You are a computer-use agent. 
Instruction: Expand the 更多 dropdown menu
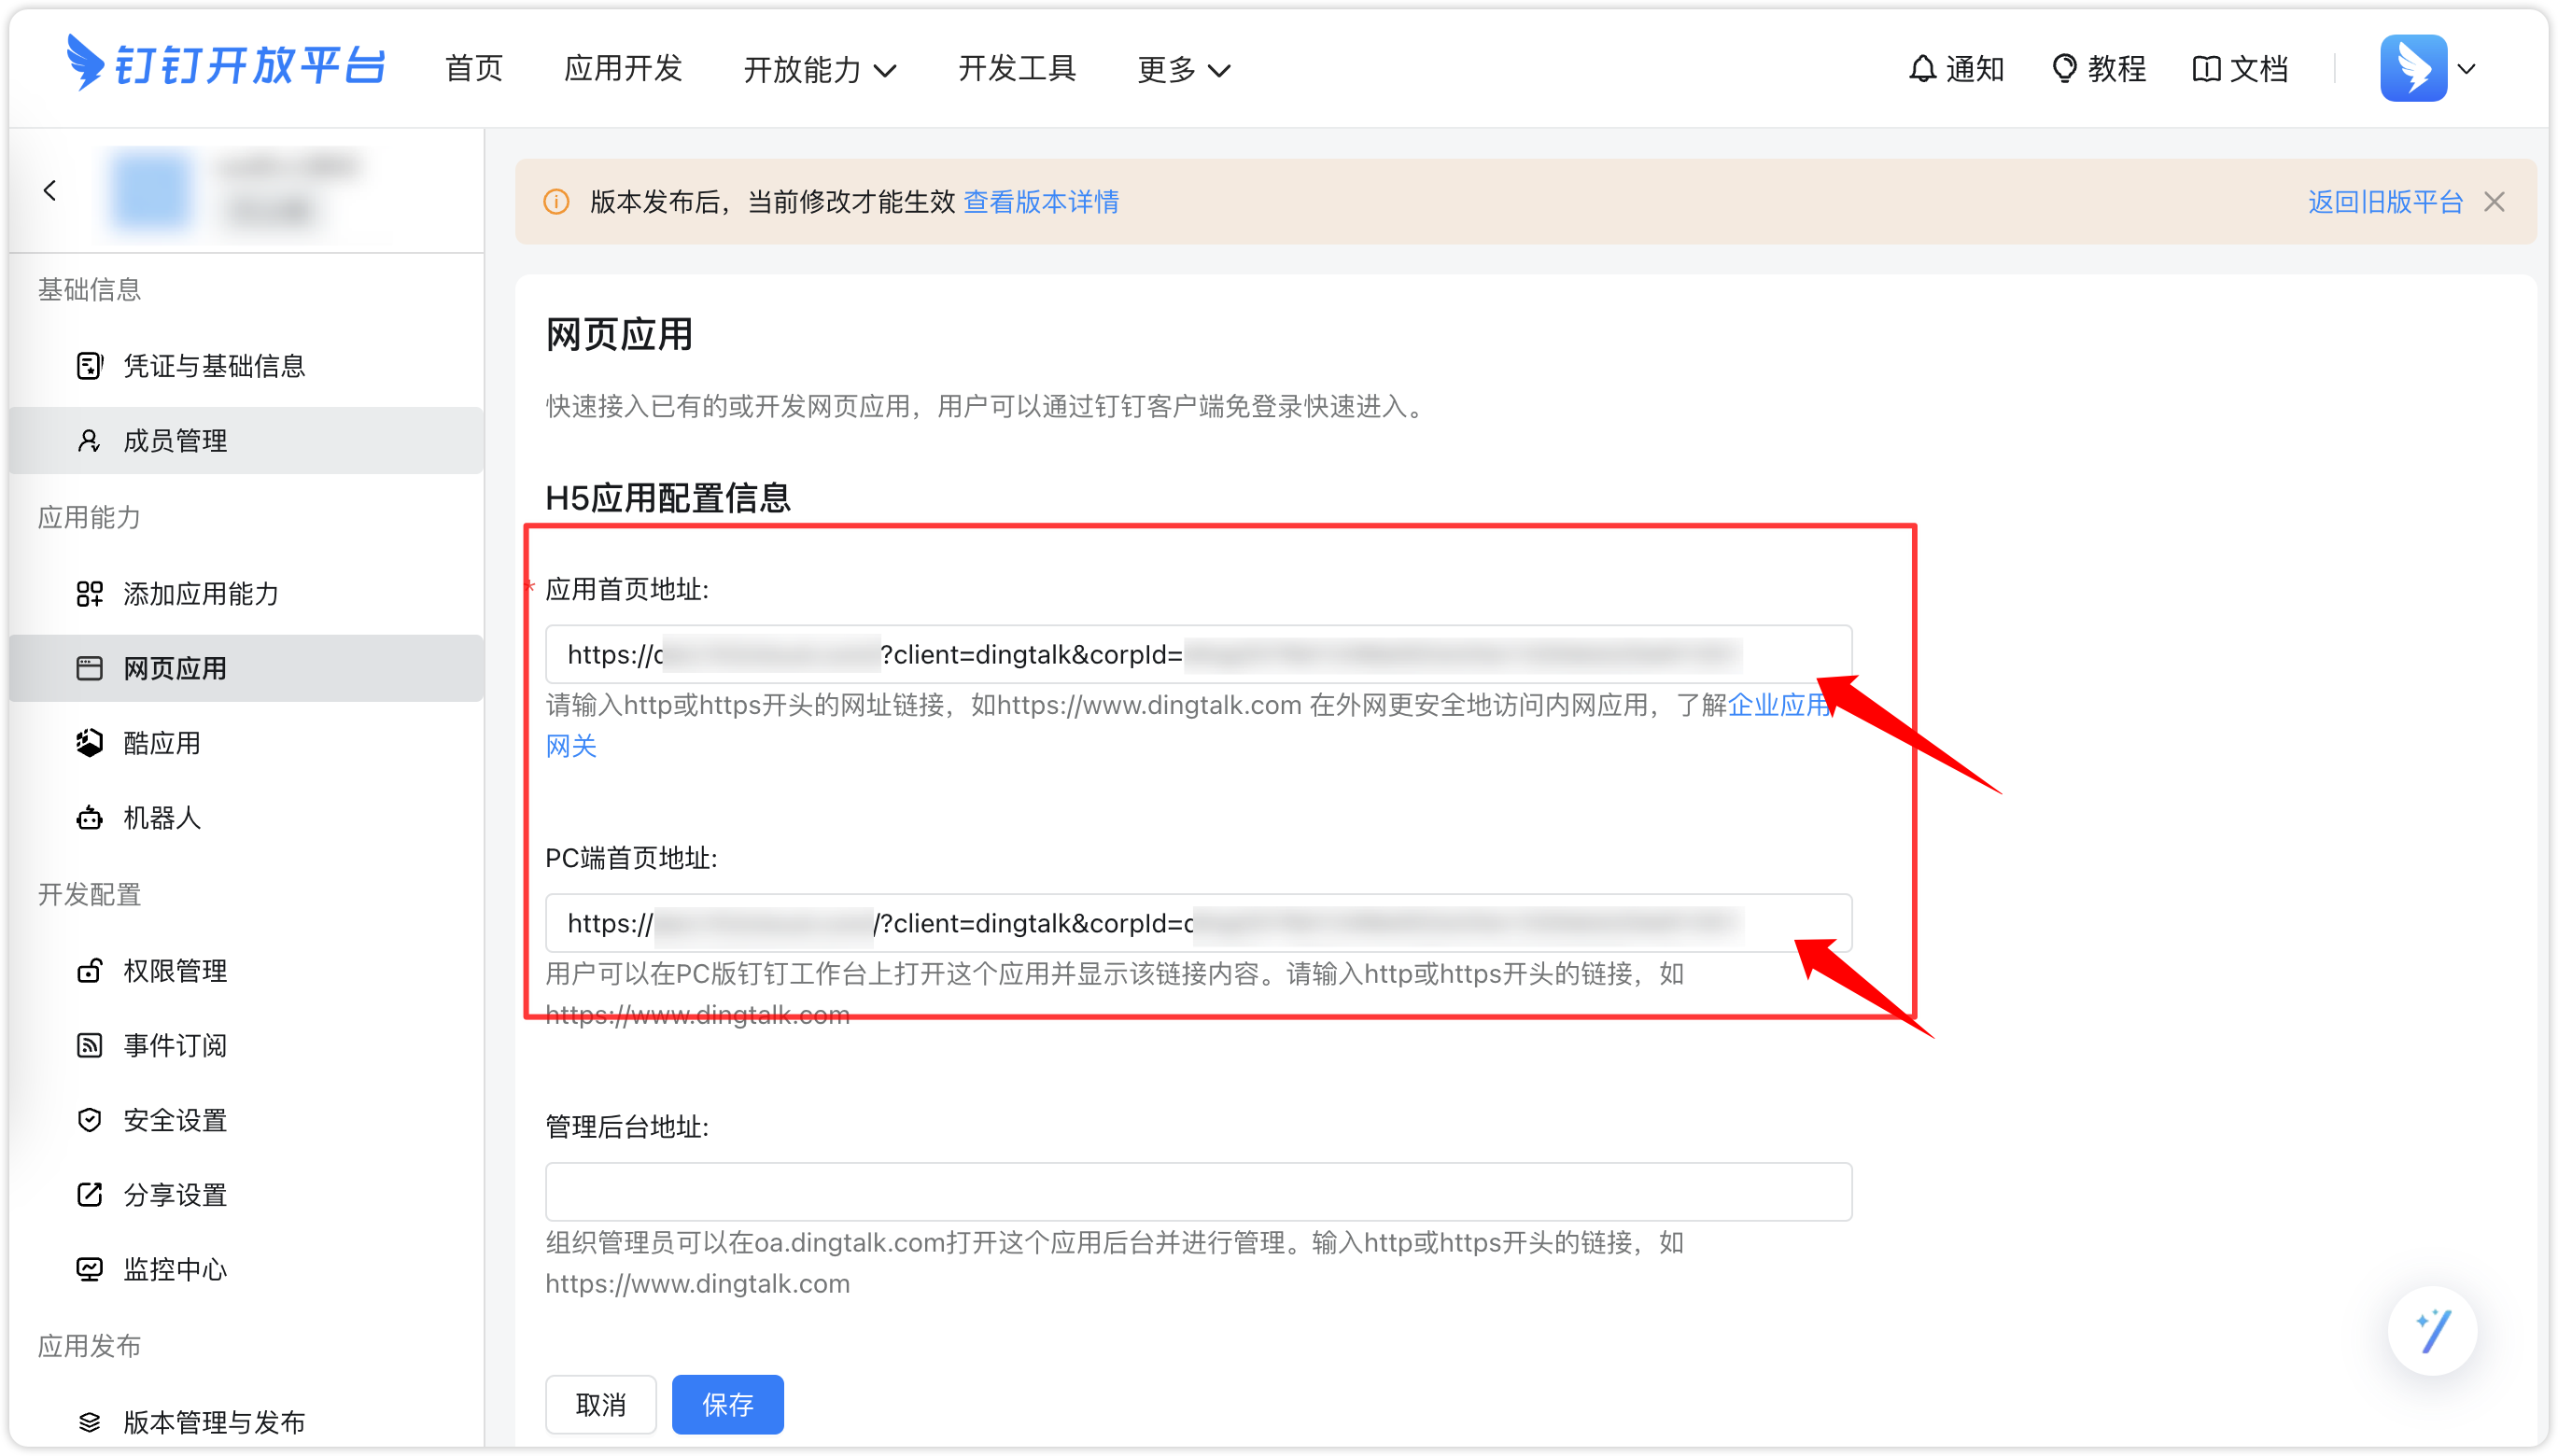point(1183,69)
